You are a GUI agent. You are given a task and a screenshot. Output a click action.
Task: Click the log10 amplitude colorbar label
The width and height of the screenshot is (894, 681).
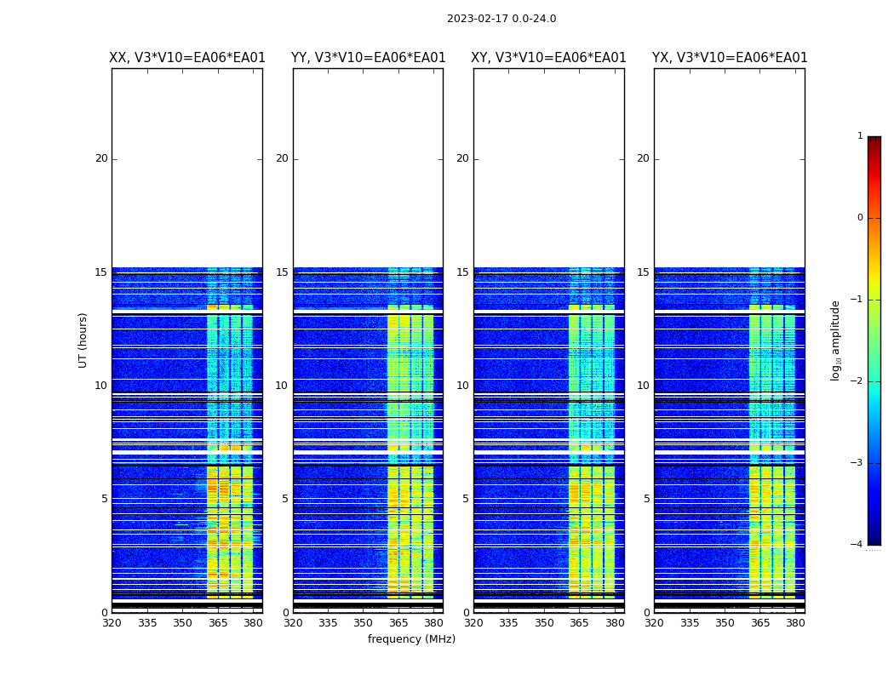836,340
